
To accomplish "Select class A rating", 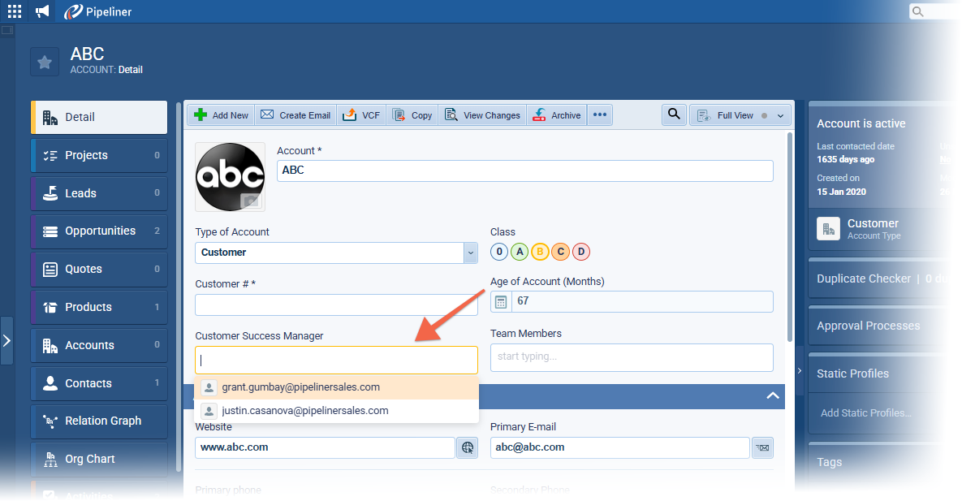I will [520, 252].
